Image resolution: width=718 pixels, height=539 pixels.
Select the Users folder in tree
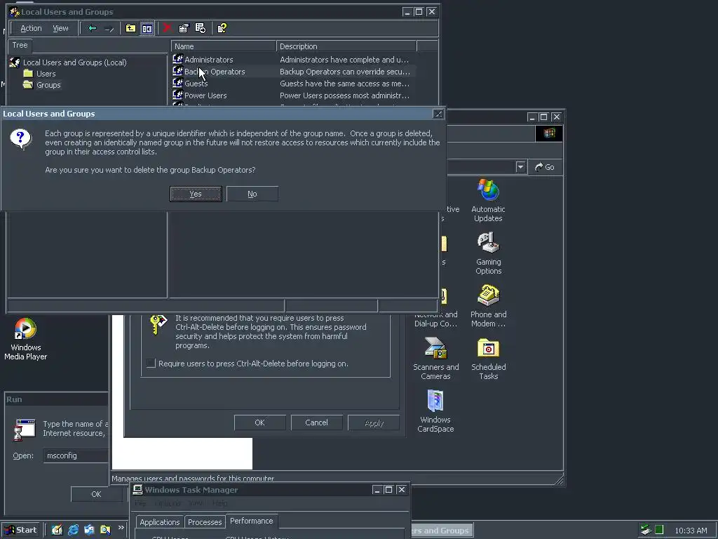[46, 74]
